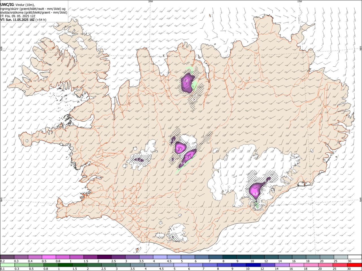Select the 'IT: Fös. 09. 05. 2025 12Z' line
Screen dimensions: 362x271
[x=18, y=16]
